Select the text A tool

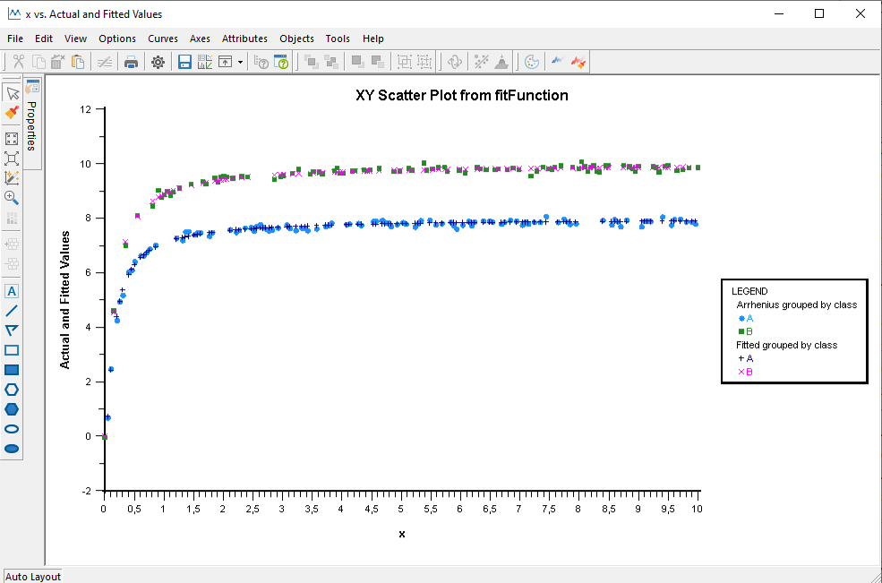(x=12, y=291)
